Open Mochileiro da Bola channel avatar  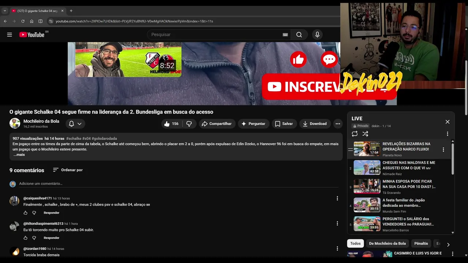(x=15, y=123)
